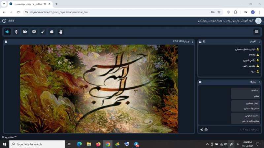Screen dimensions: 264x148
Task: Click armita's chat message سلام
Action: pyautogui.click(x=246, y=93)
